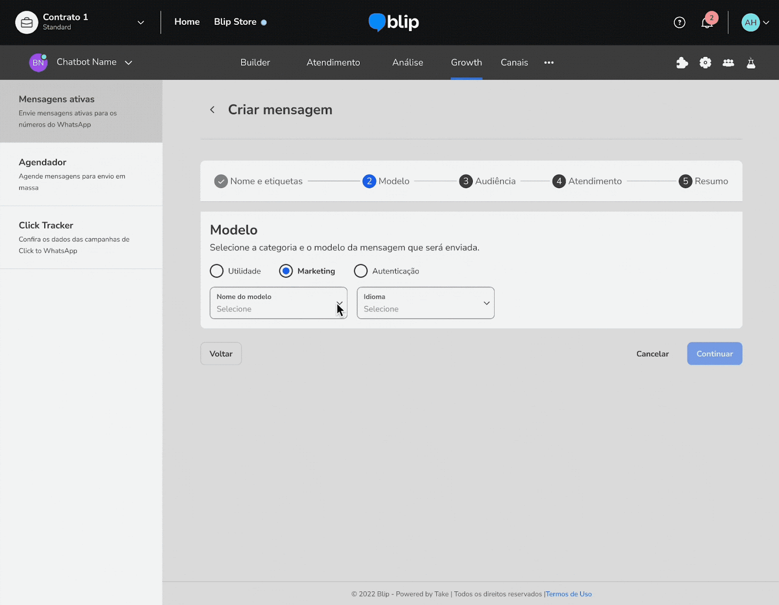
Task: Open the extensions puzzle piece icon
Action: point(682,63)
